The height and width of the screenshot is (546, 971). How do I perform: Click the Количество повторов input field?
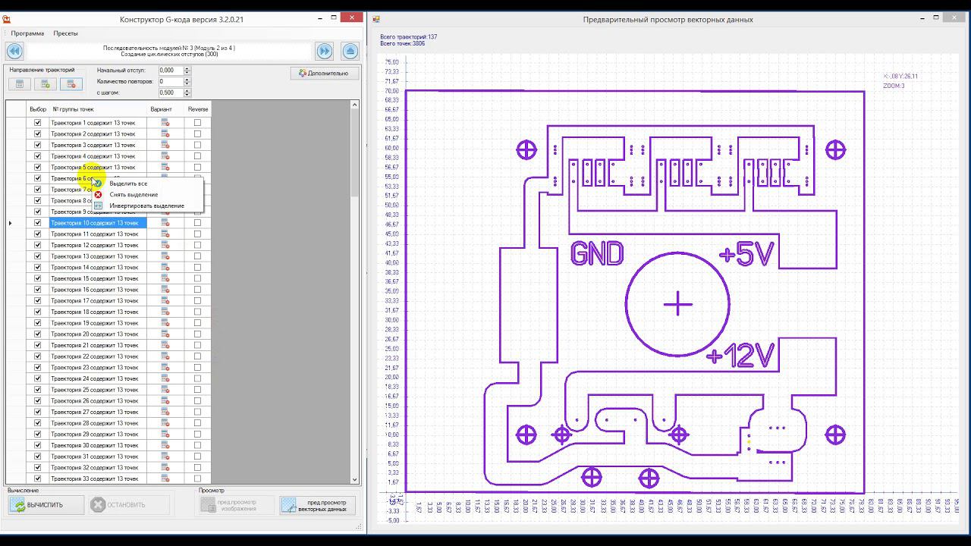click(x=170, y=81)
